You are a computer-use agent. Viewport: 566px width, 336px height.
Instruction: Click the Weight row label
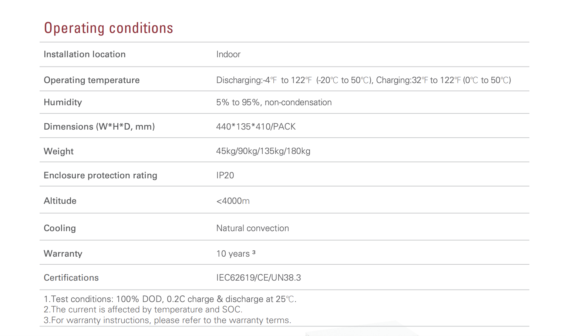pos(58,151)
